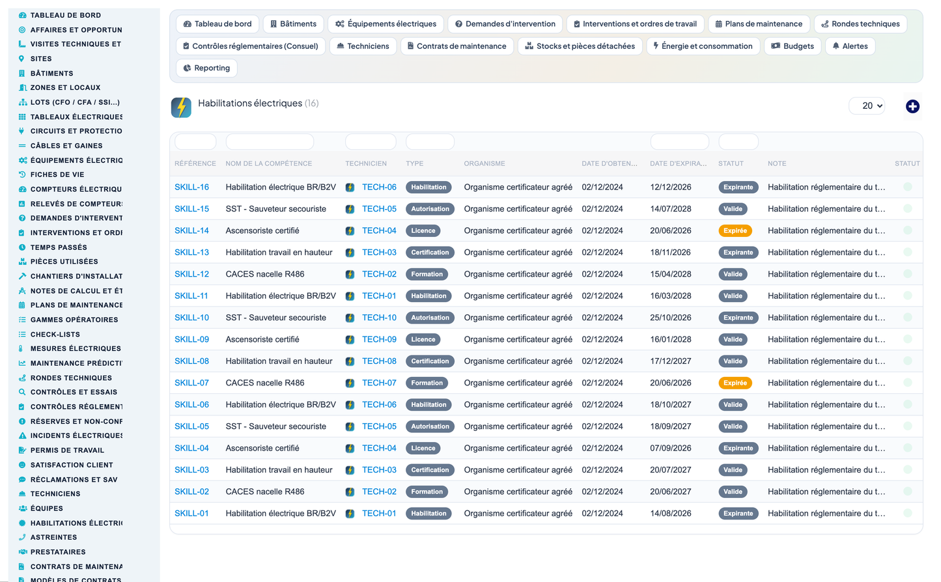Open the TECH-10 technician link
Viewport: 941px width, 582px height.
tap(379, 318)
